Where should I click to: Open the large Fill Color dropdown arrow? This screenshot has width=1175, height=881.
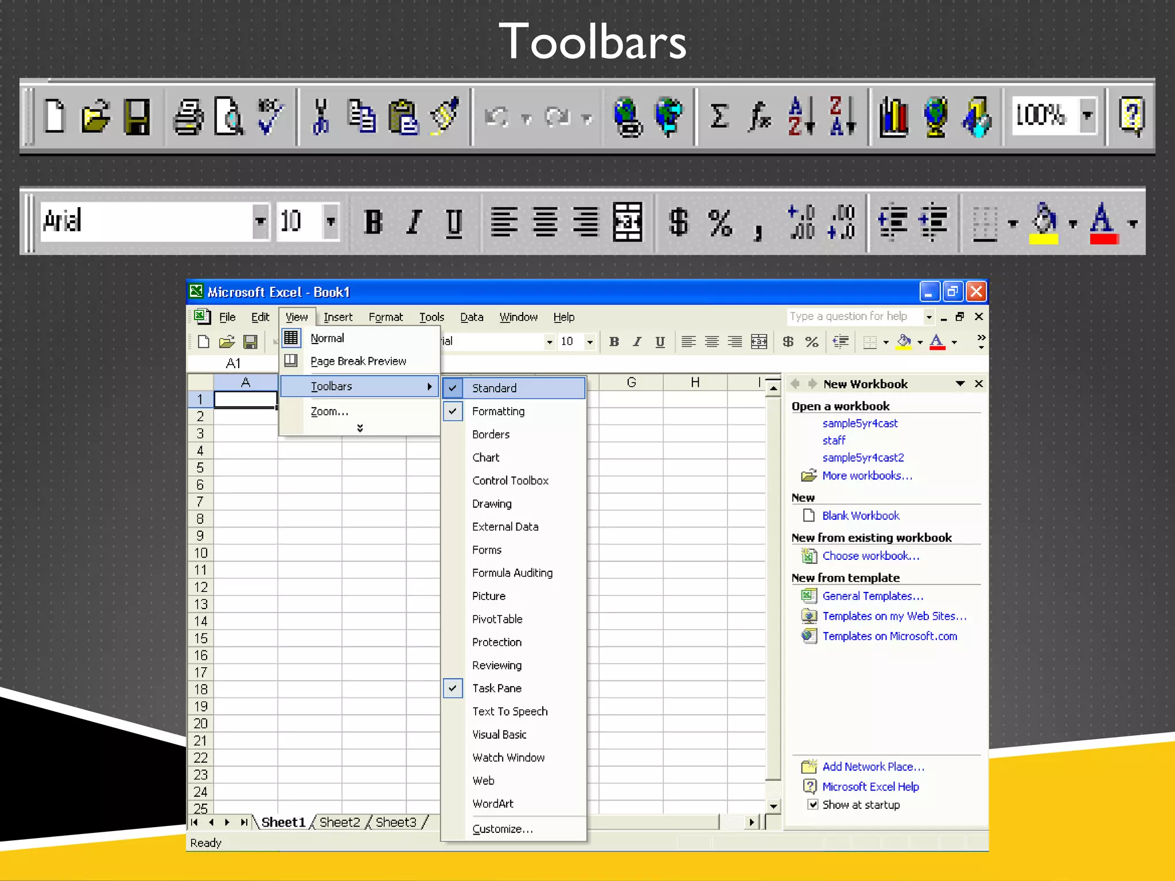click(x=1073, y=224)
